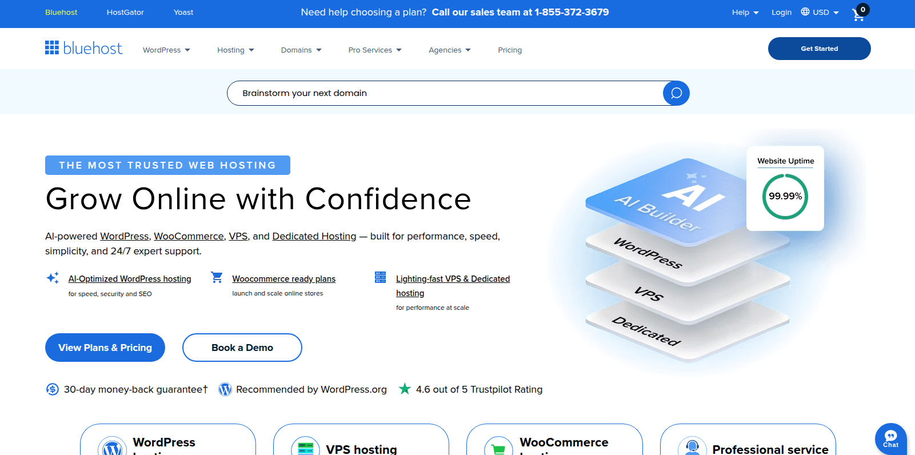Click the WordPress.org recommendation logo

(x=225, y=389)
